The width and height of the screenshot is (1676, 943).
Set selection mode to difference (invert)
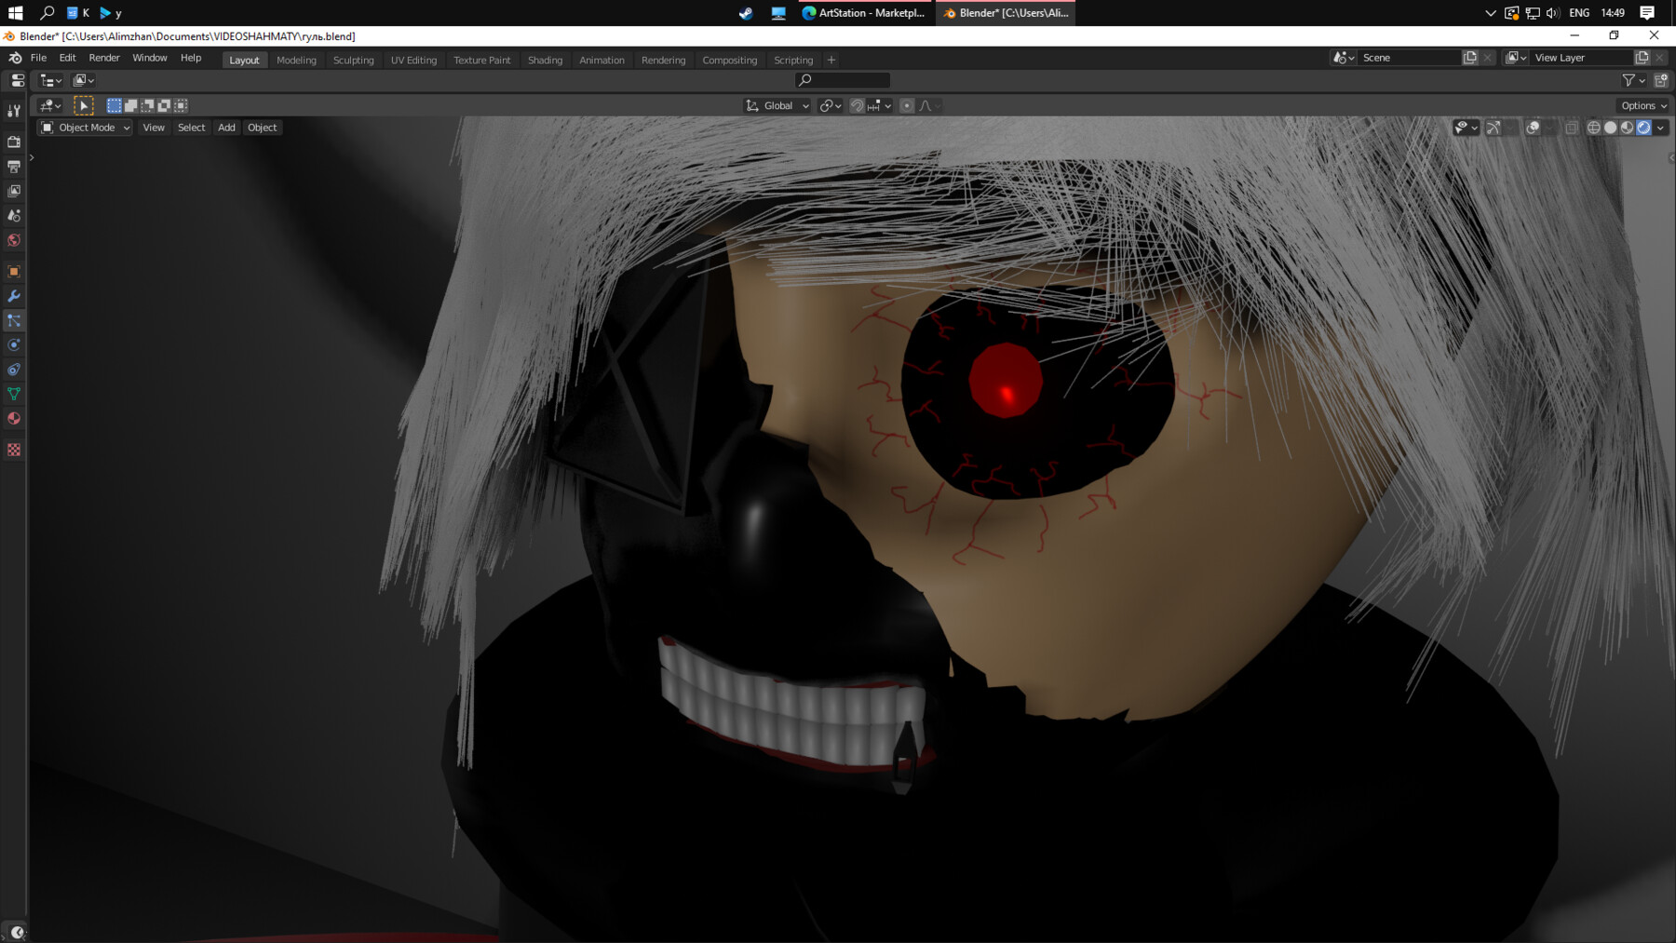tap(164, 105)
